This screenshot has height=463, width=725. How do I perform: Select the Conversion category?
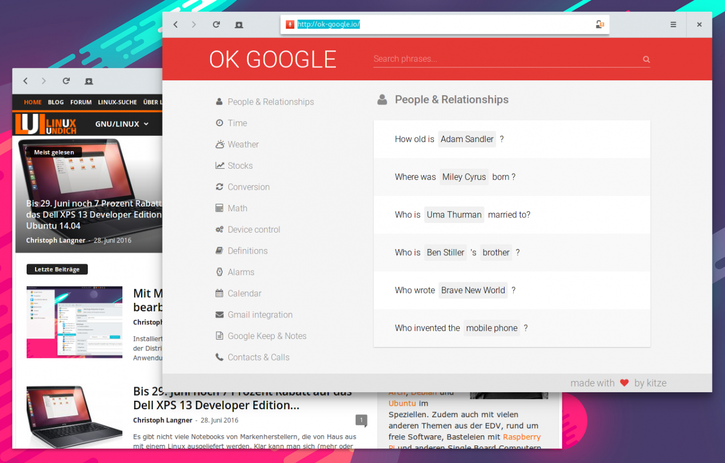point(249,187)
